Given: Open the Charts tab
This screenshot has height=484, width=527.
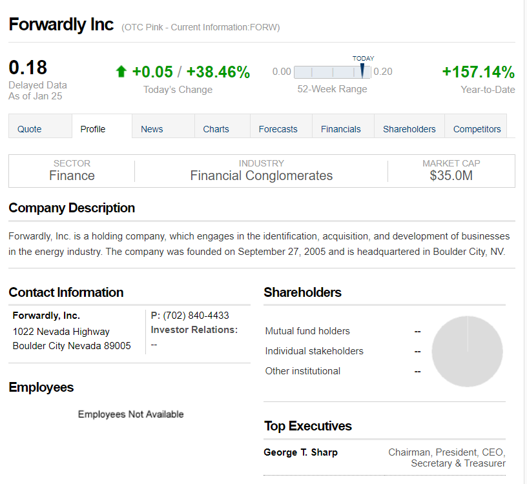Looking at the screenshot, I should pyautogui.click(x=216, y=129).
